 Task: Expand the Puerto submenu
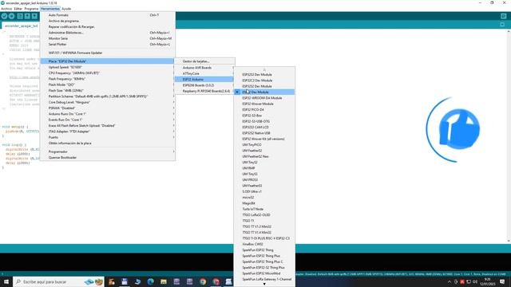[x=108, y=137]
